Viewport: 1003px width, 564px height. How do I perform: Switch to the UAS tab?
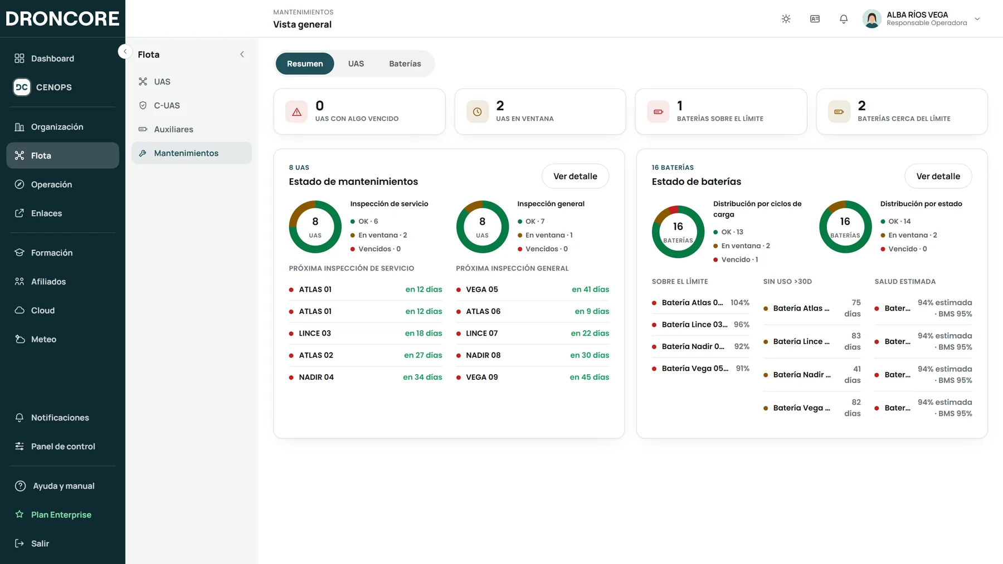(x=356, y=63)
